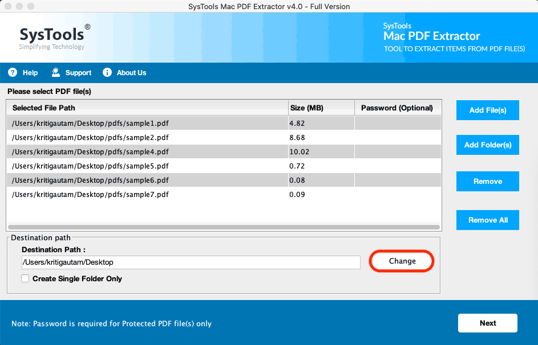Click the Destination Path input field
This screenshot has height=345, width=538.
191,262
